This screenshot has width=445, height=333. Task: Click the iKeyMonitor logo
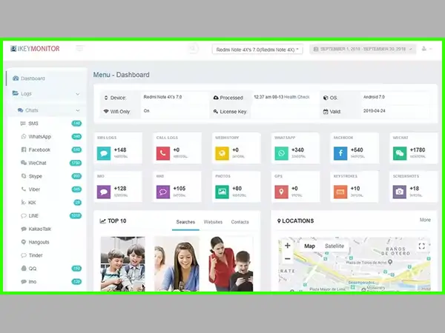point(35,49)
